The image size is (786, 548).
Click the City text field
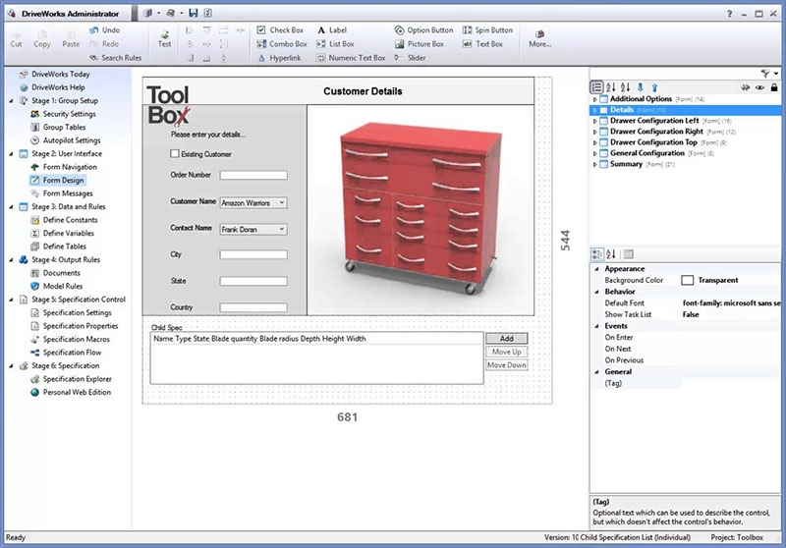[x=253, y=254]
